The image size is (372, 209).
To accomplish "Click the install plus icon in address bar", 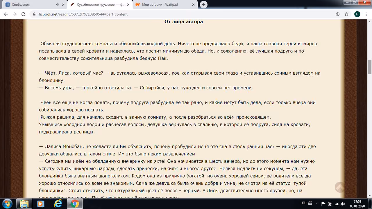I will (x=338, y=14).
